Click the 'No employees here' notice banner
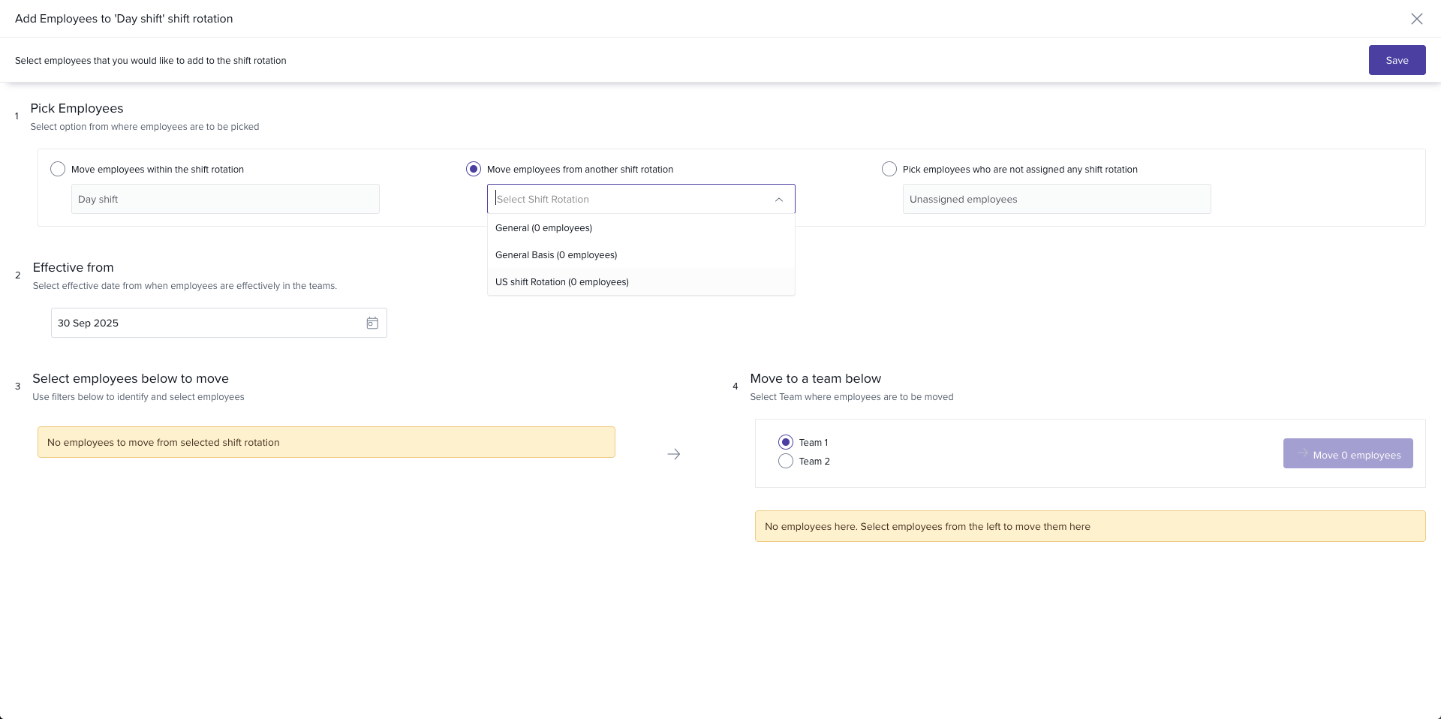The image size is (1441, 719). 1089,526
